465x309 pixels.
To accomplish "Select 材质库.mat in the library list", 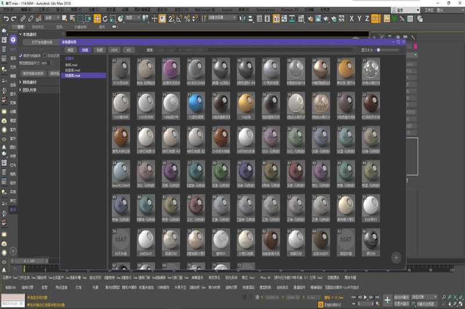I will click(73, 75).
